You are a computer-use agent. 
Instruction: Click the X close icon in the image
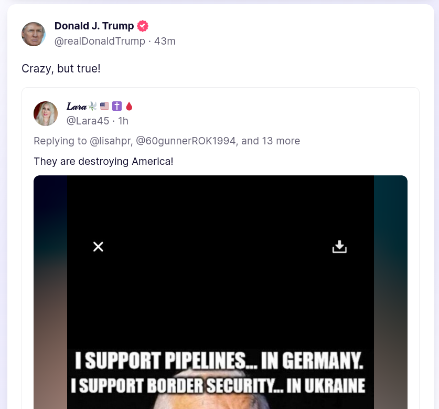[98, 246]
